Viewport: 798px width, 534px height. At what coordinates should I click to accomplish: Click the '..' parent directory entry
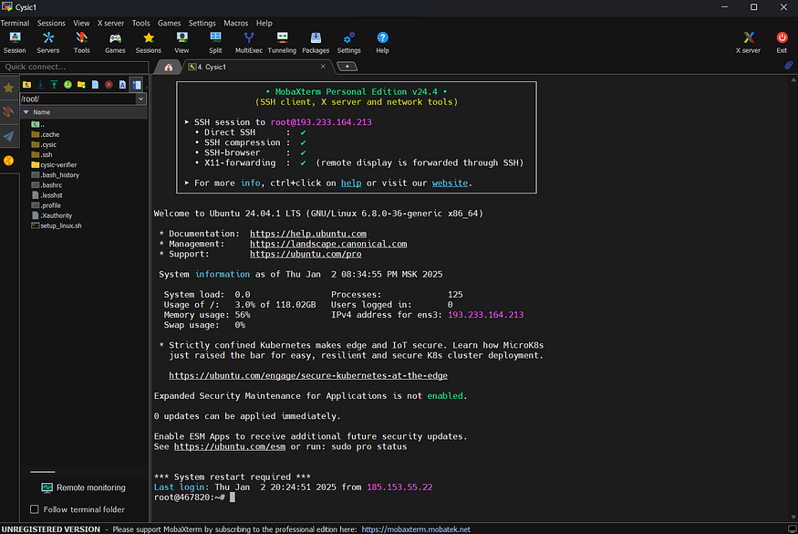pos(37,124)
